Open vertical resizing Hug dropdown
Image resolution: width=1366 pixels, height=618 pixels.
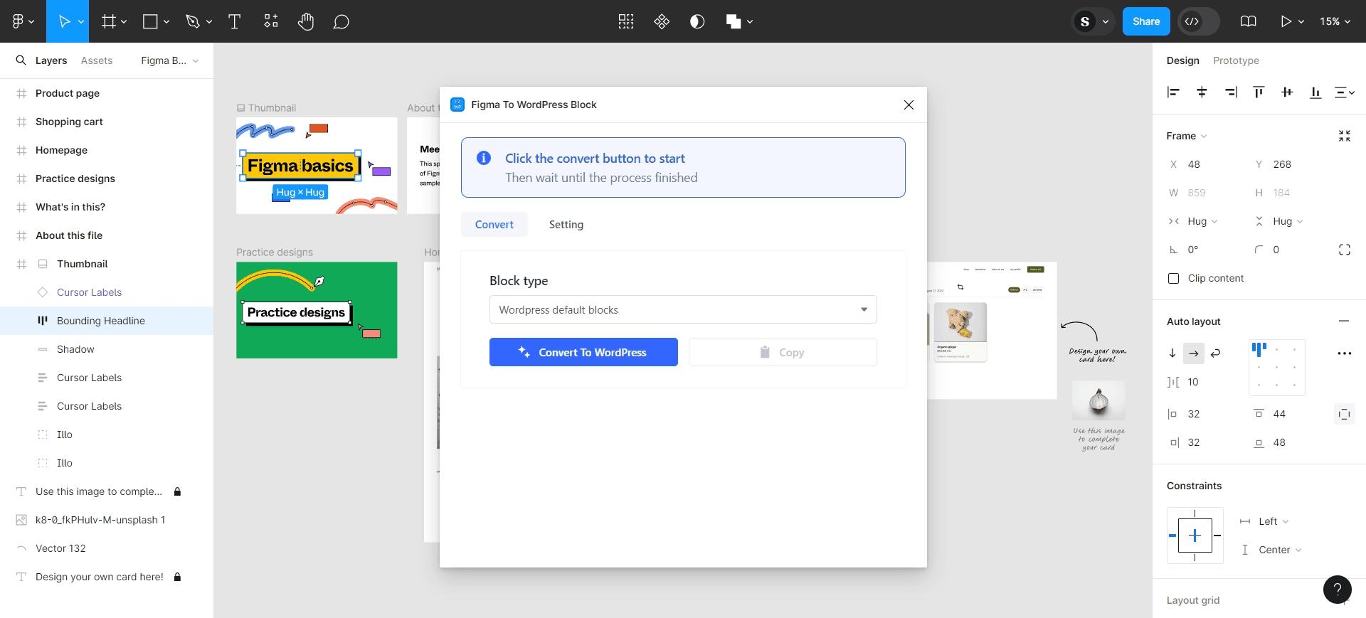click(x=1280, y=221)
